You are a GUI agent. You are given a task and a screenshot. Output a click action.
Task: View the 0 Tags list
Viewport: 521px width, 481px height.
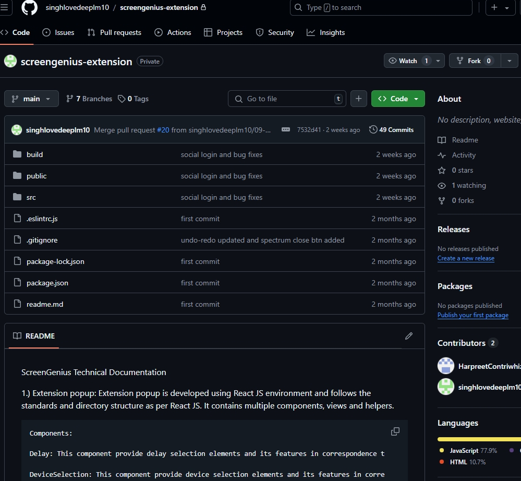click(x=133, y=99)
